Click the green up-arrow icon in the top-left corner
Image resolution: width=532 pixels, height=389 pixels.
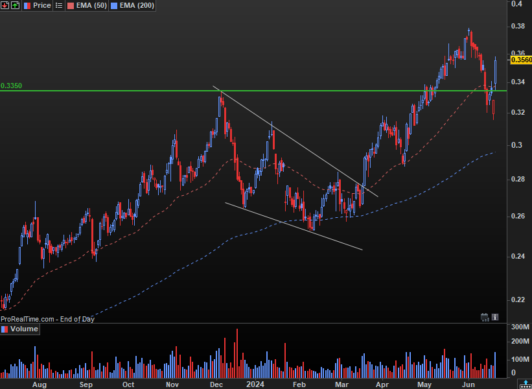[15, 5]
